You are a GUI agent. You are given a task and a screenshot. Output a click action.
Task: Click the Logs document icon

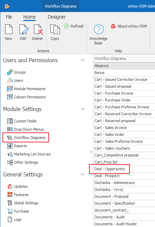point(10,219)
